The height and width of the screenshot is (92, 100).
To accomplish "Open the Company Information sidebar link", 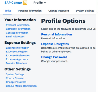I will click(x=18, y=29).
